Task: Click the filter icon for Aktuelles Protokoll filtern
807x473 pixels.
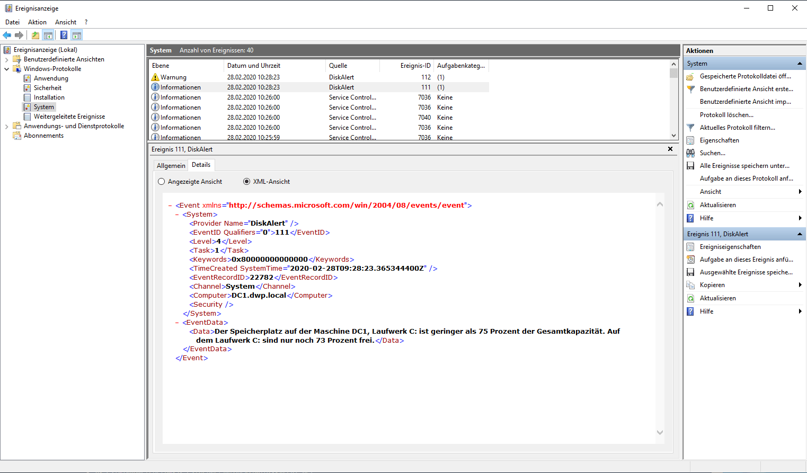Action: [x=690, y=128]
